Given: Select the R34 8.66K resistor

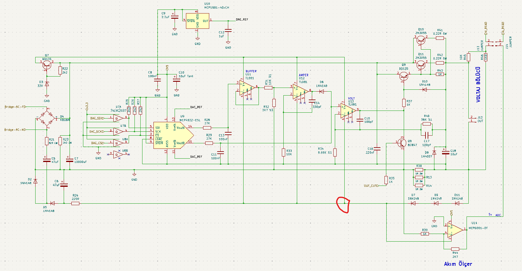Looking at the screenshot, I should [x=335, y=152].
